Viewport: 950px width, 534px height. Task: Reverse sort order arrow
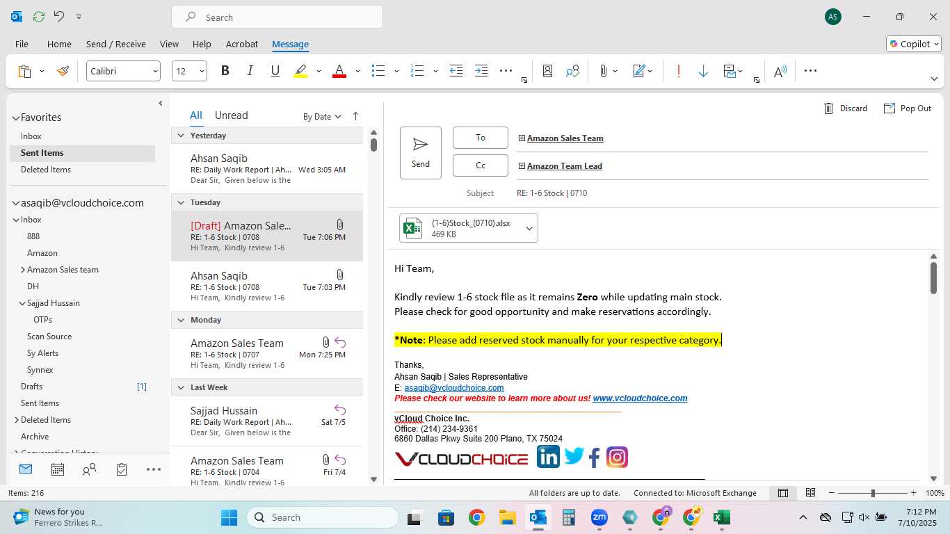[355, 116]
